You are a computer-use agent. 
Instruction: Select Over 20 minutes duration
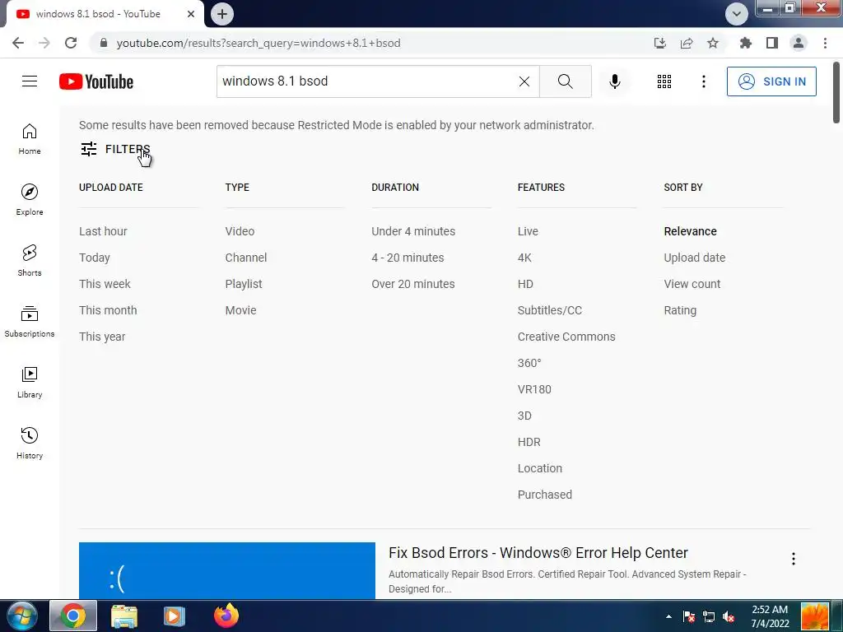click(413, 284)
